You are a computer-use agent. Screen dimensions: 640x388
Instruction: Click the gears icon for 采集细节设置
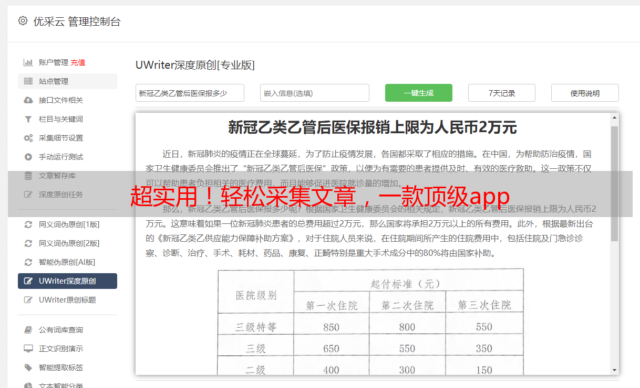click(x=28, y=138)
